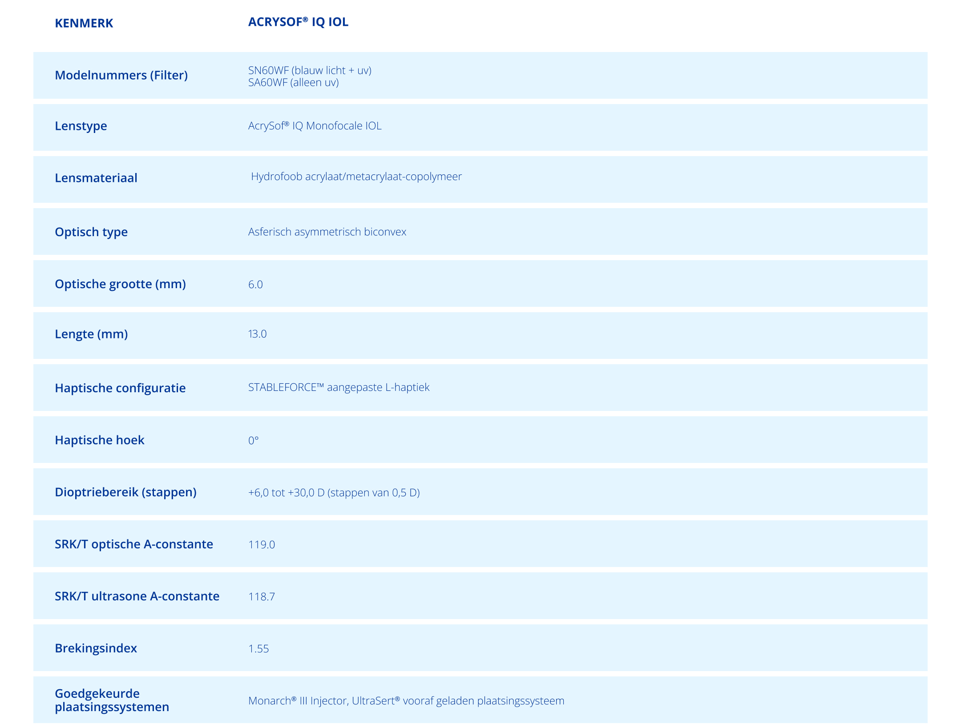Click the +6,0 tot +30,0 D value
This screenshot has width=961, height=724.
334,493
